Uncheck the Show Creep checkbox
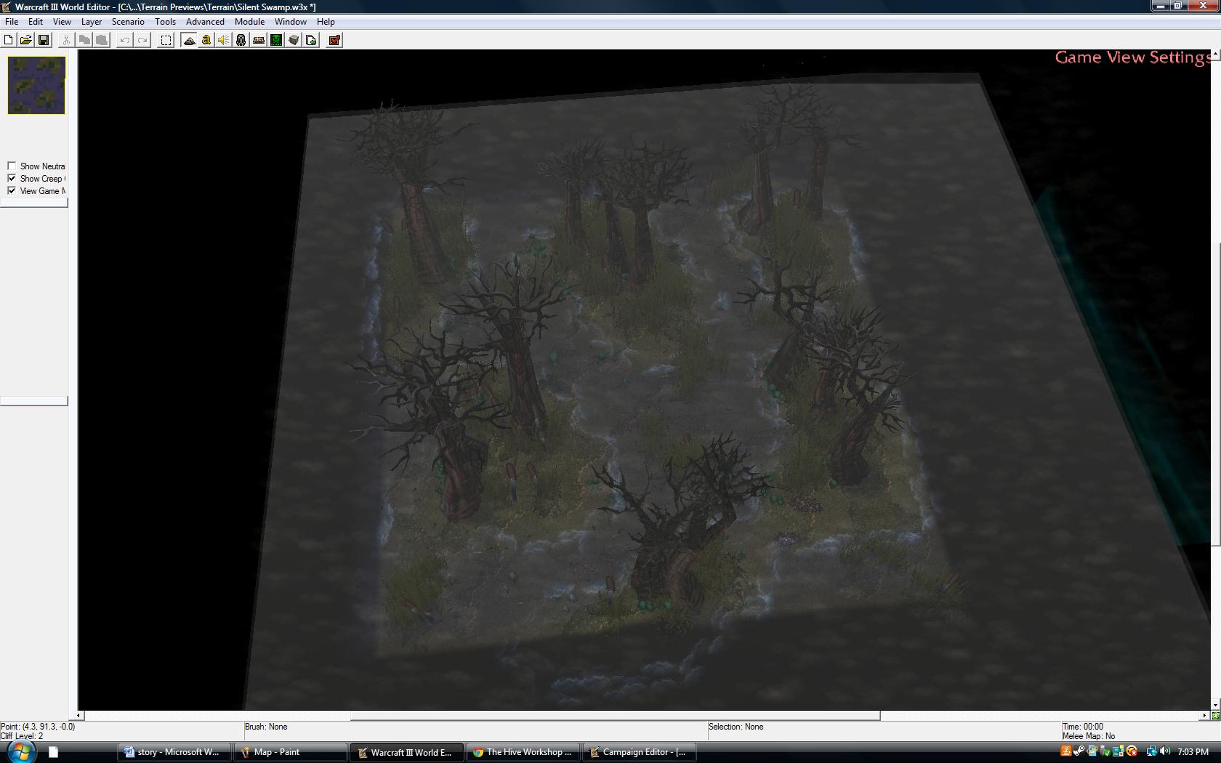 click(12, 178)
